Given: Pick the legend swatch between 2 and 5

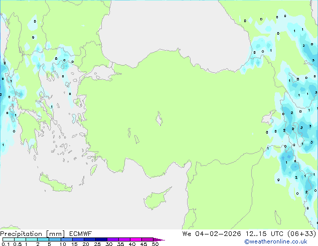Looking at the screenshot, I should tap(43, 239).
